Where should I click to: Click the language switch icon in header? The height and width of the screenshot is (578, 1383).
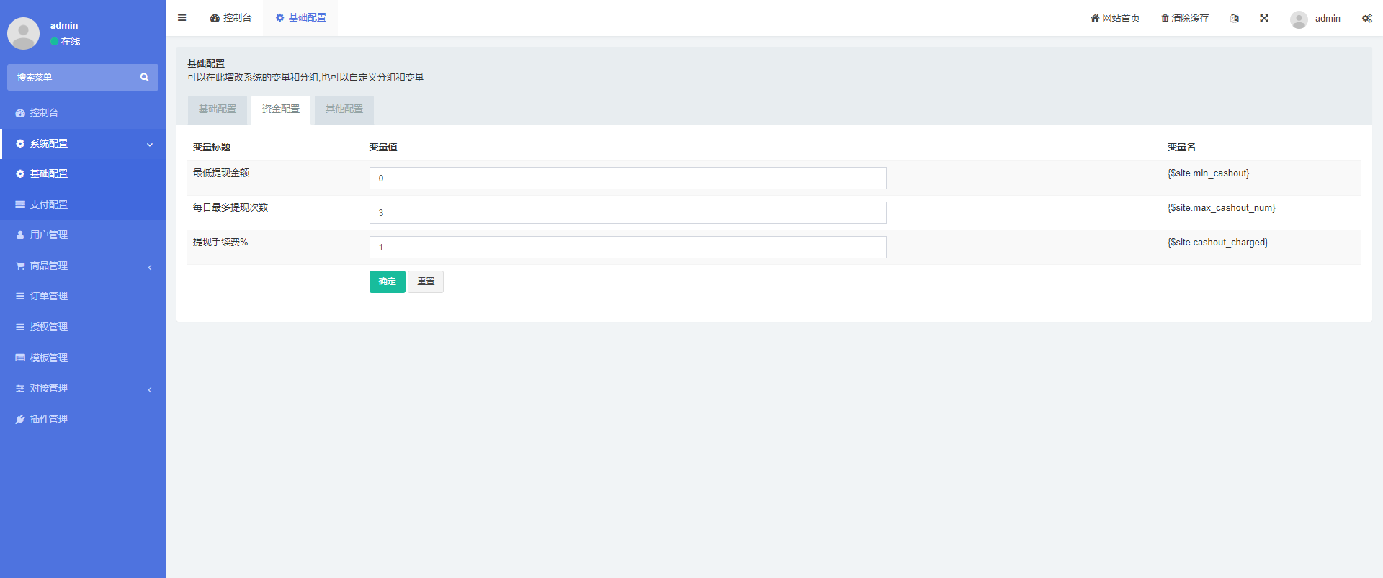coord(1235,18)
